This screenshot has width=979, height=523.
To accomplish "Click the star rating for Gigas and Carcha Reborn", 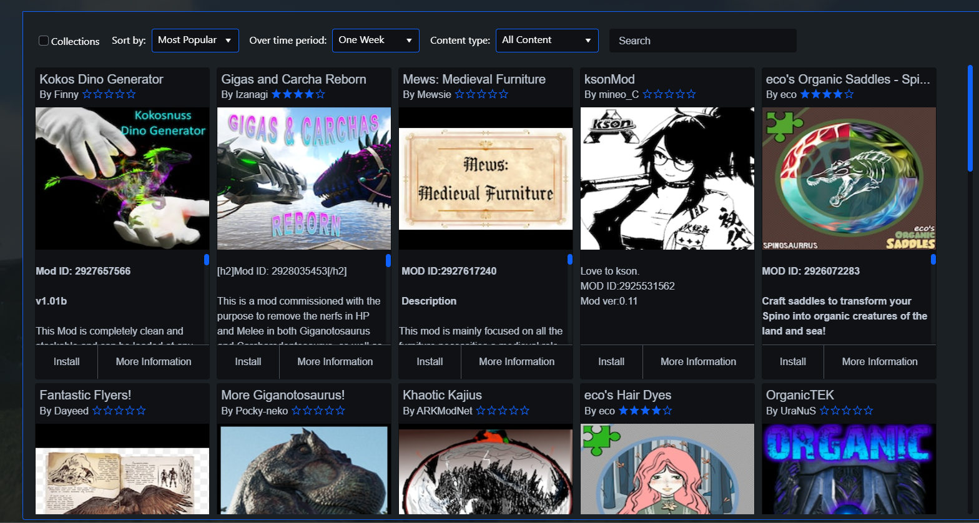I will click(298, 95).
